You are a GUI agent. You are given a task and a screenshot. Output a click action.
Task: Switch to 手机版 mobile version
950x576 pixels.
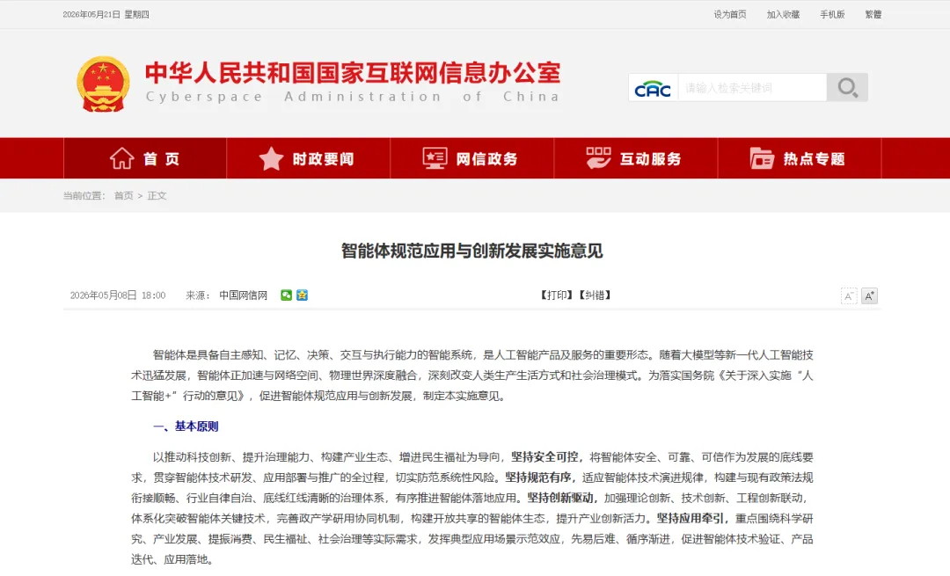[x=832, y=15]
